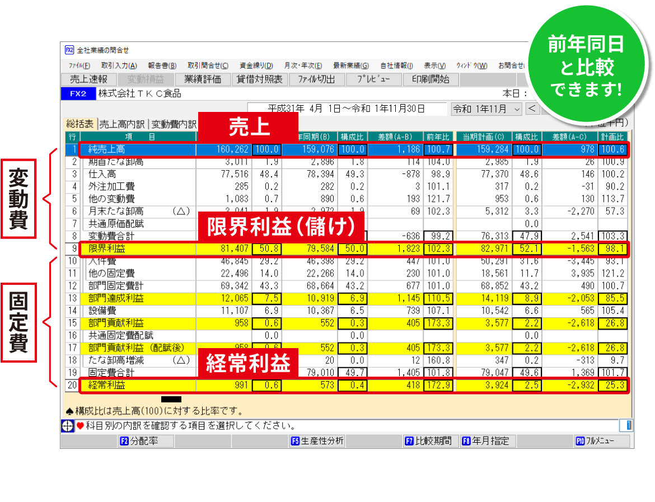Image resolution: width=655 pixels, height=502 pixels.
Task: Open プレビュー (print preview)
Action: pyautogui.click(x=373, y=79)
